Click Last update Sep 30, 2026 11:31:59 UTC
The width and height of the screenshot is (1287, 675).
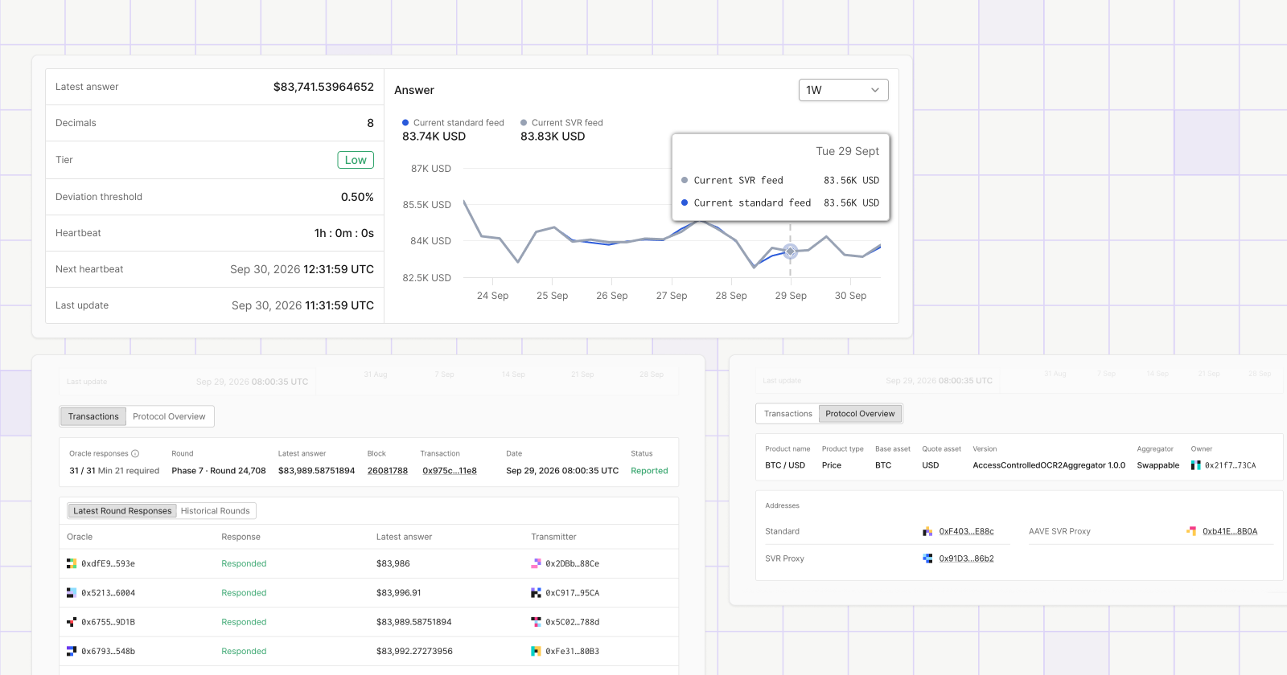pyautogui.click(x=302, y=305)
